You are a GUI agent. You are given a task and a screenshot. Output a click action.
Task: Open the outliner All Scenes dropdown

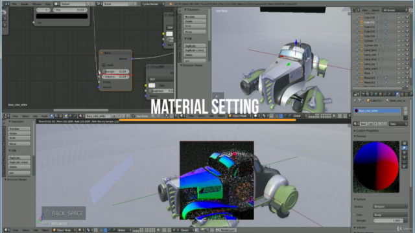point(395,10)
